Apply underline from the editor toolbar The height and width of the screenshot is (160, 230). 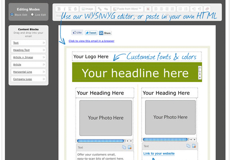click(x=70, y=9)
